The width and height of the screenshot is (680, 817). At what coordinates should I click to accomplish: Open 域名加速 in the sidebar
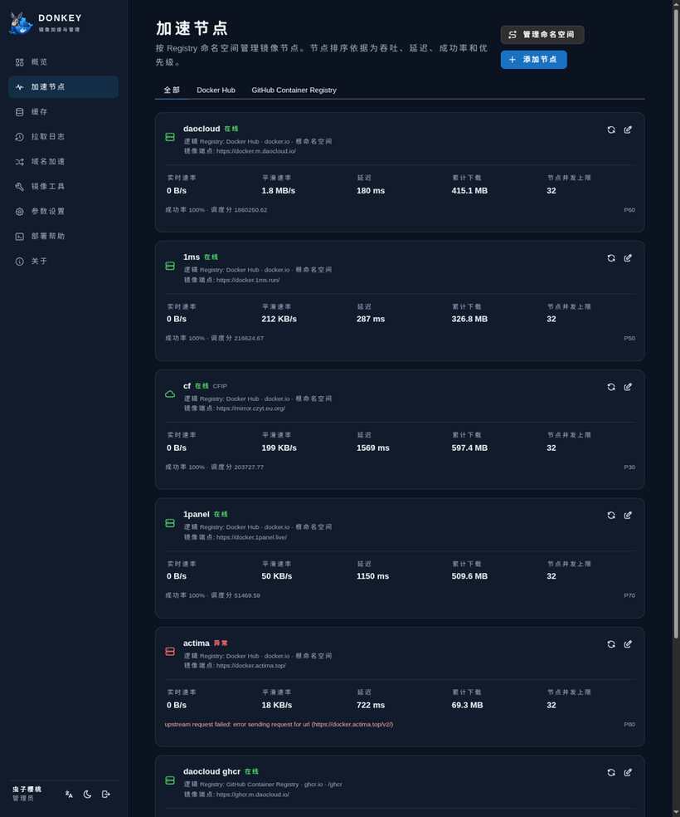tap(63, 162)
